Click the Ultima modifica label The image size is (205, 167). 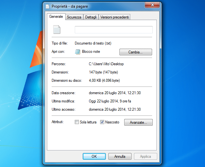click(63, 101)
